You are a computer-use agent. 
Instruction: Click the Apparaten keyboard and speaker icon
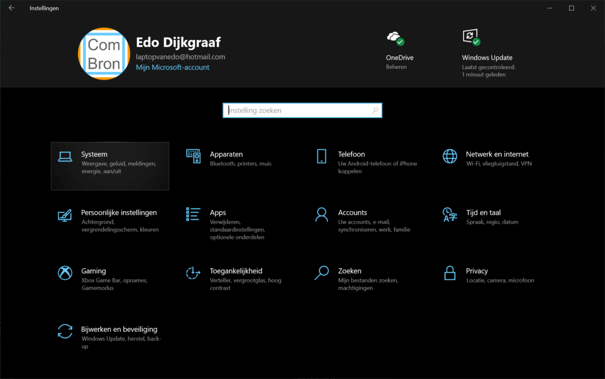(x=193, y=156)
